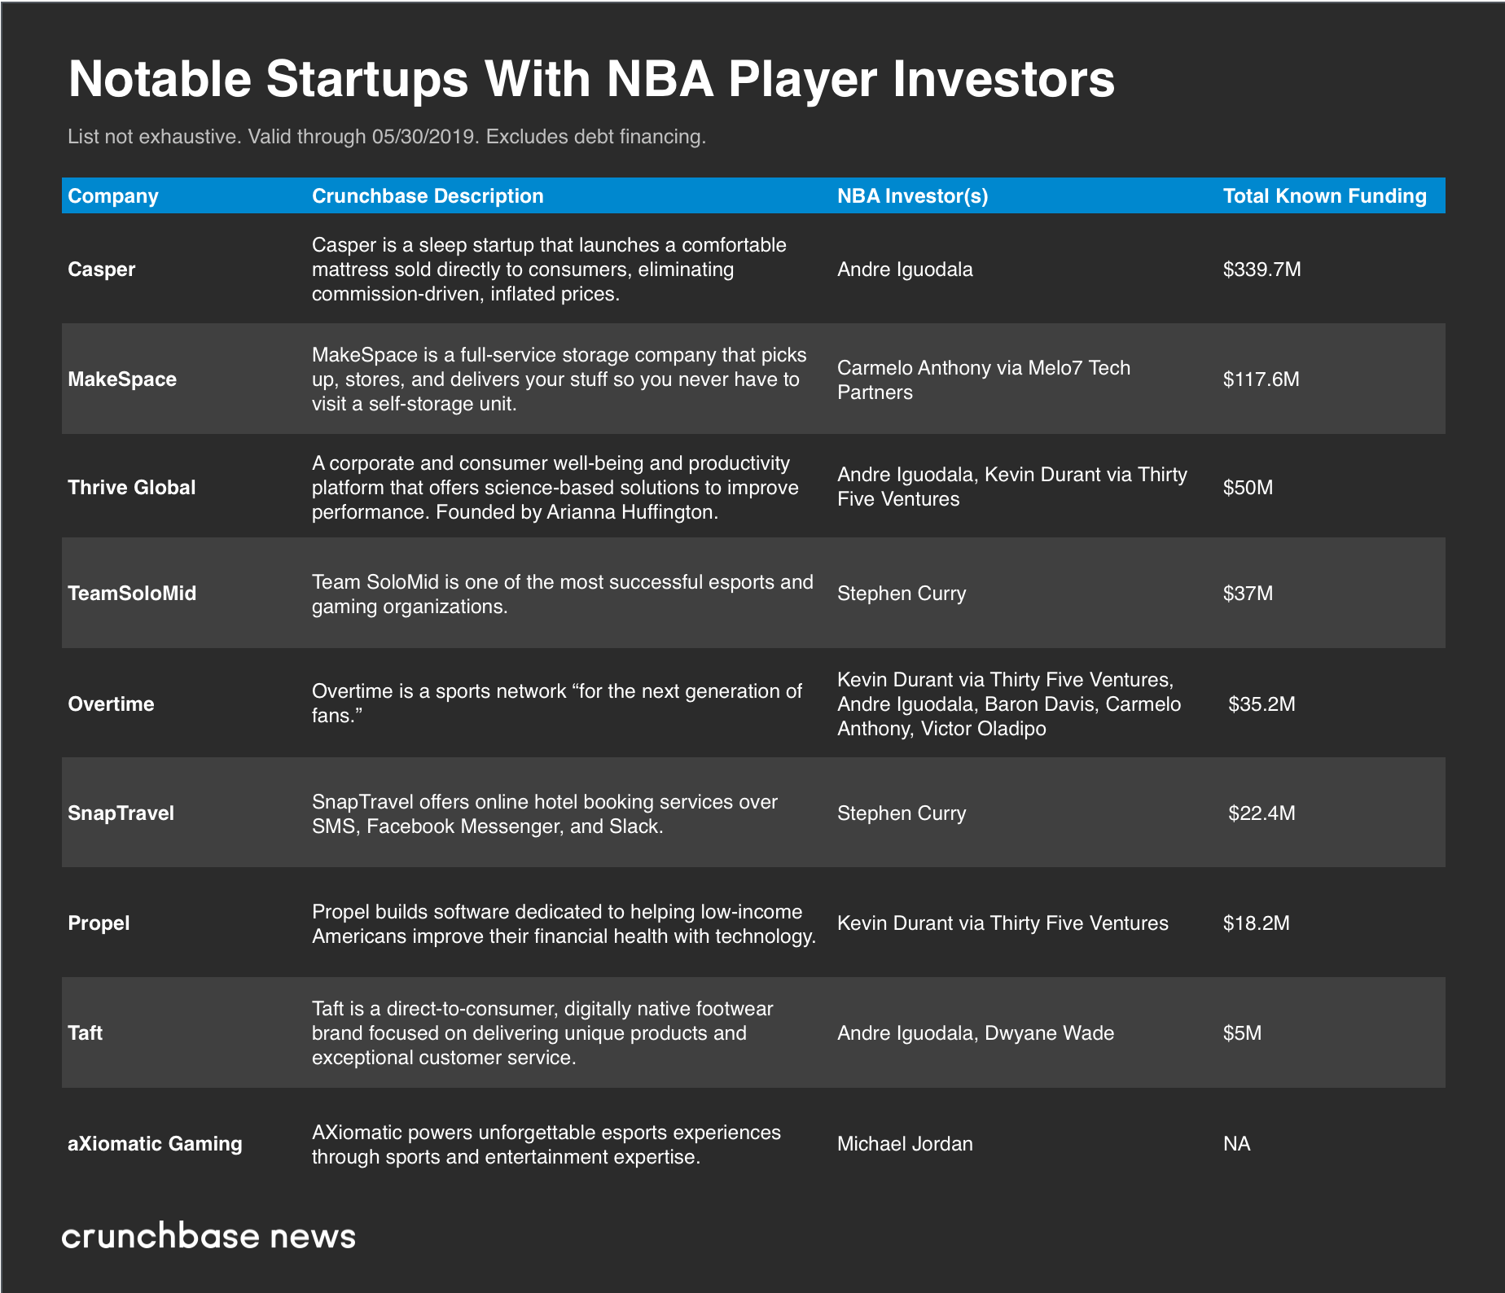The image size is (1505, 1293).
Task: Open the Thrive Global row name
Action: coord(132,488)
